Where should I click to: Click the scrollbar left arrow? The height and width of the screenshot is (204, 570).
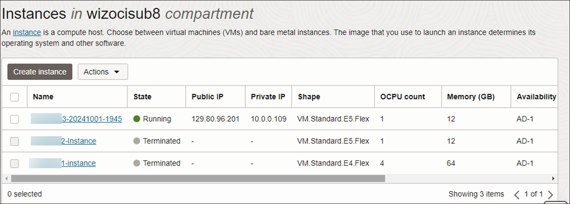pos(6,179)
